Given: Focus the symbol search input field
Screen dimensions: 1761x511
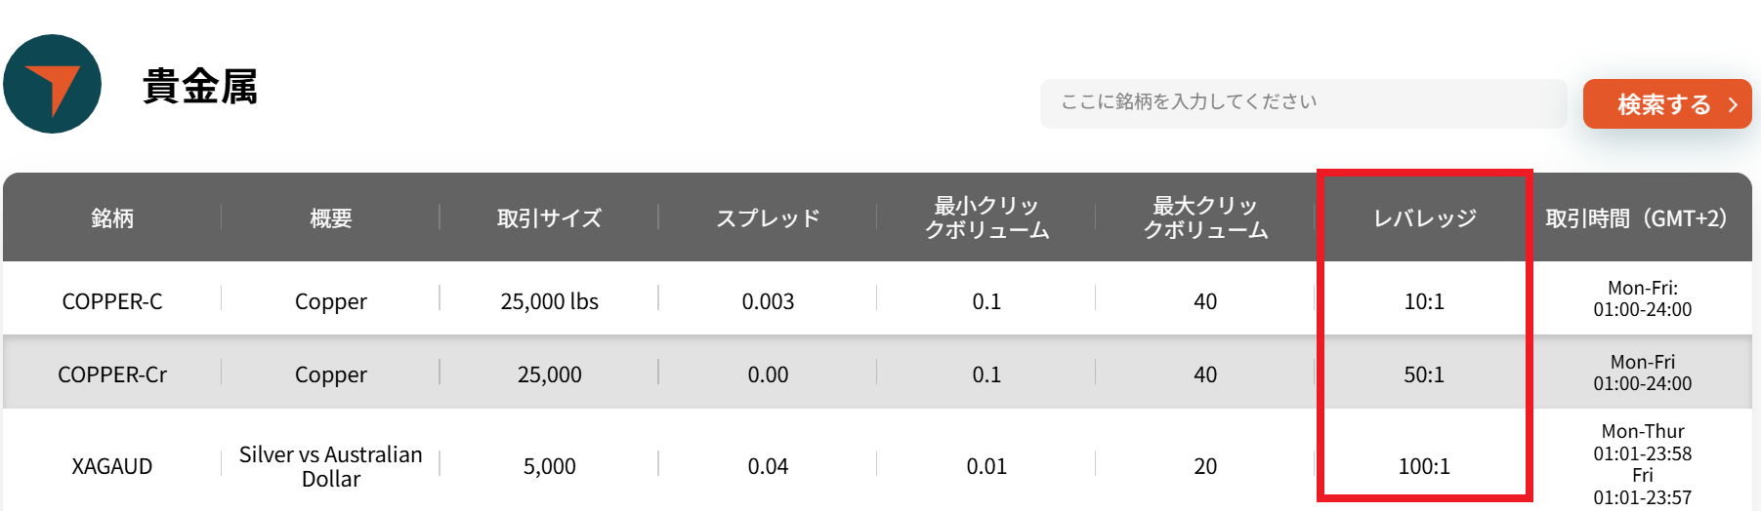Looking at the screenshot, I should click(x=1302, y=102).
